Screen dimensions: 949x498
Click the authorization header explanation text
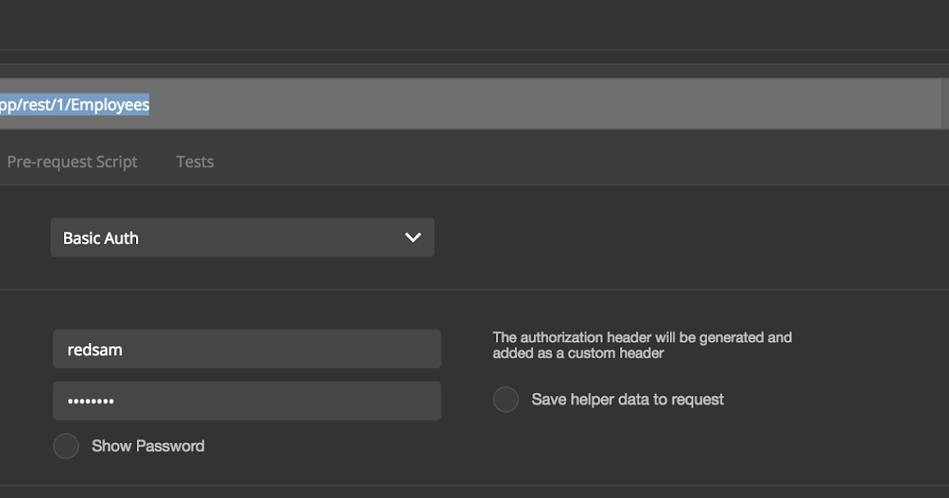641,345
